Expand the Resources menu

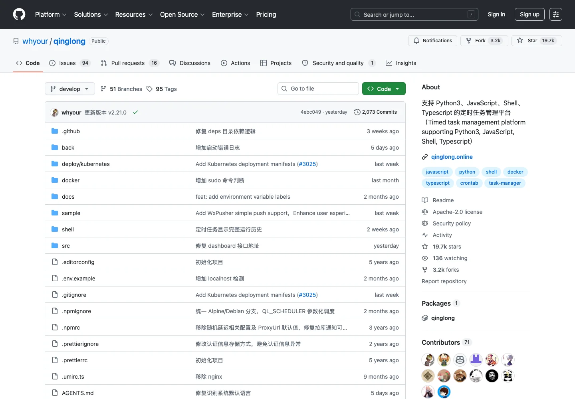click(x=134, y=14)
